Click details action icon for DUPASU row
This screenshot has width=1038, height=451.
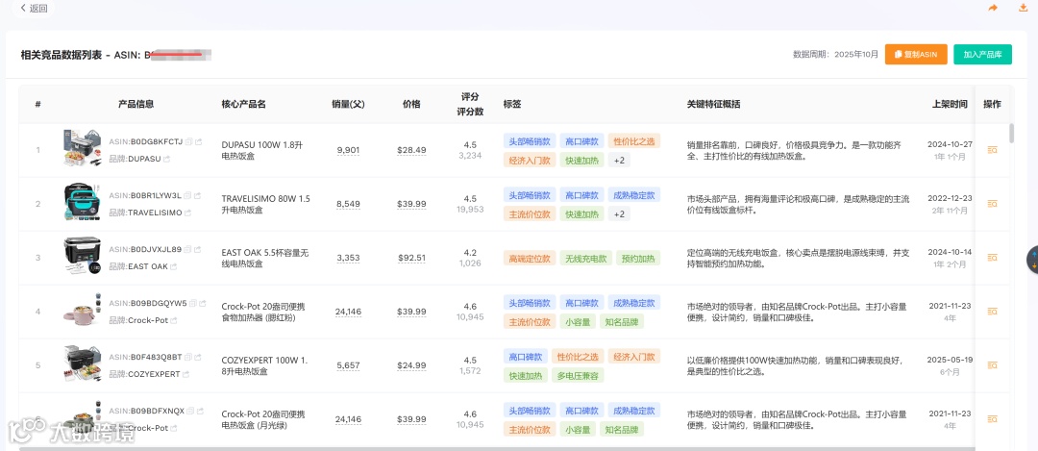coord(992,150)
